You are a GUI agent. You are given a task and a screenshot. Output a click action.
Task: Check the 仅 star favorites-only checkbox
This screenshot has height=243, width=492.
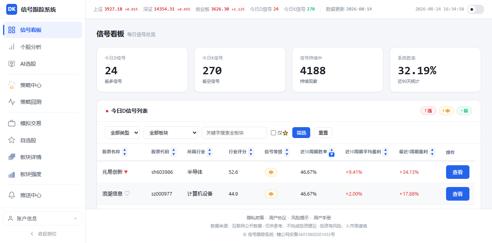[274, 133]
